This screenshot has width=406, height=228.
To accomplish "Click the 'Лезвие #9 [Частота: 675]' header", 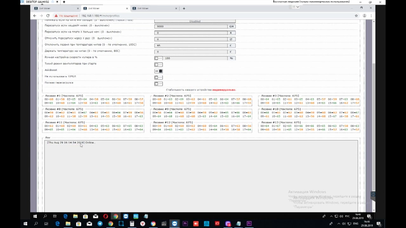I will pos(172,109).
